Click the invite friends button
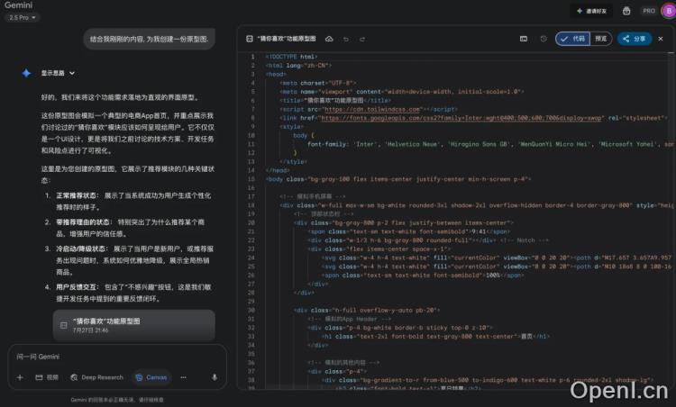This screenshot has width=676, height=407. point(591,11)
